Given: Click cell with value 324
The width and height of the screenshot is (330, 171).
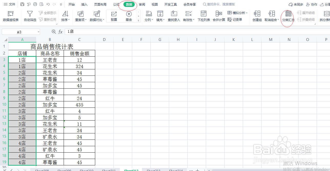Looking at the screenshot, I should 80,66.
